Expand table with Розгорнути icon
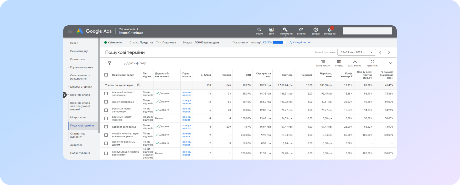The image size is (460, 185). (x=372, y=63)
